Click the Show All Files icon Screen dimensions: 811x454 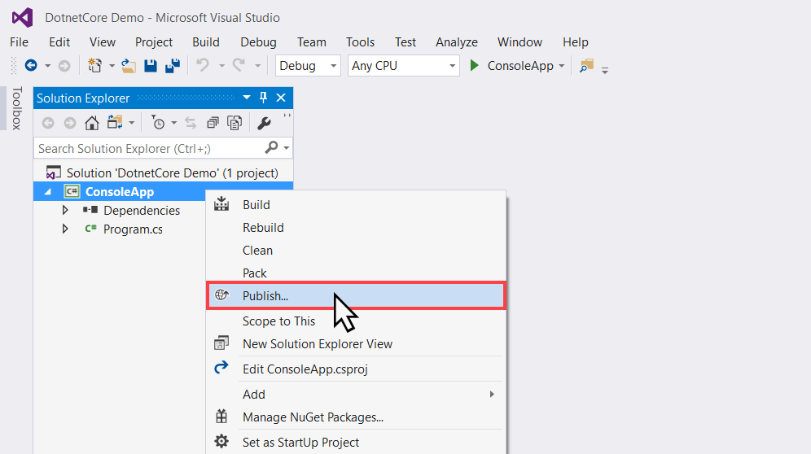point(235,123)
